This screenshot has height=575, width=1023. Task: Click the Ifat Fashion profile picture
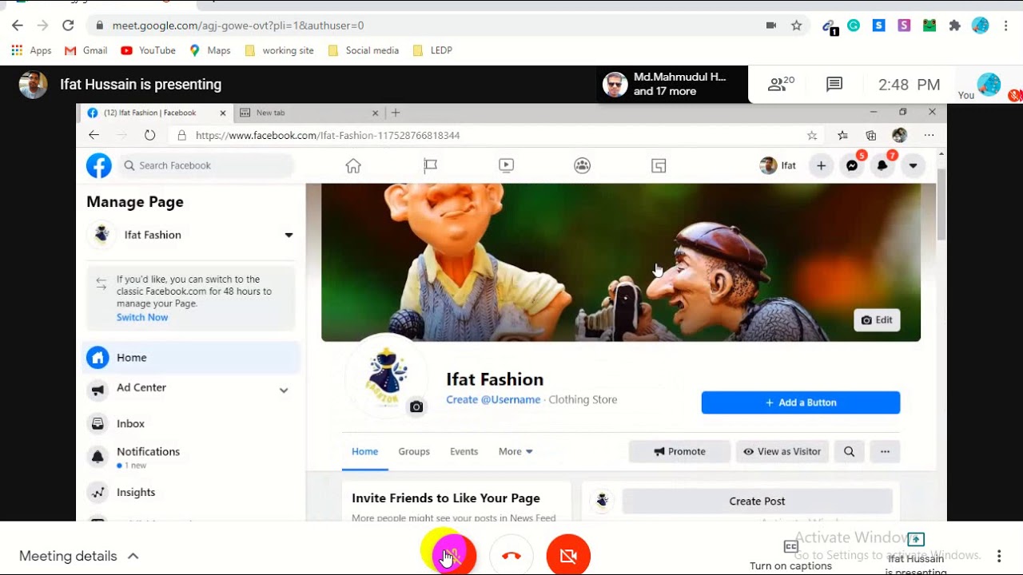pos(386,376)
